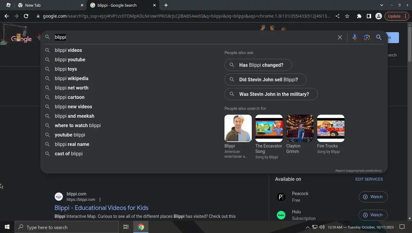Click the Hulu service logo
The image size is (412, 233).
tap(281, 215)
